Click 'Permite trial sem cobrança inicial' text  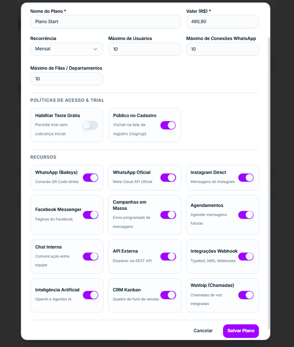52,129
